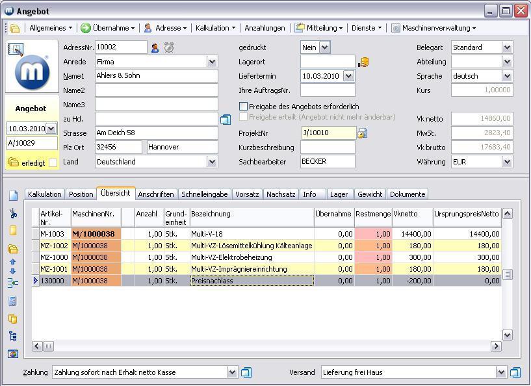
Task: Click the move position up arrow
Action: pyautogui.click(x=13, y=261)
